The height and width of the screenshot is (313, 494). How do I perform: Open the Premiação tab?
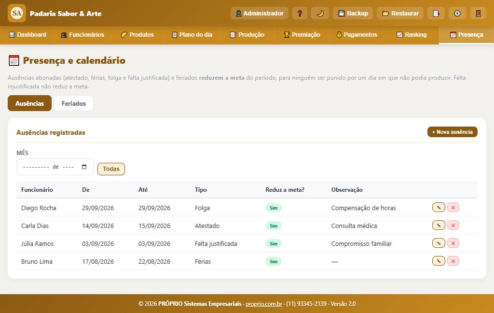(302, 35)
